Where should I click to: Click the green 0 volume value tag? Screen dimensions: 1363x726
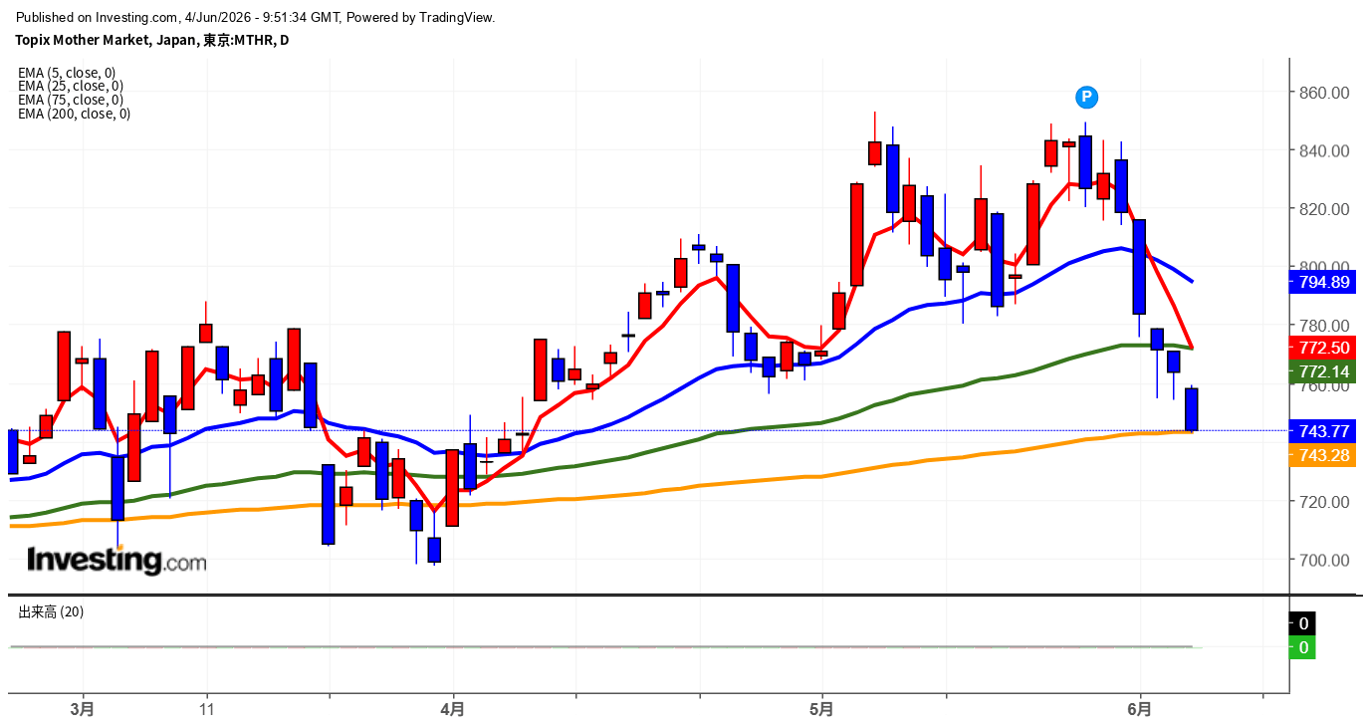click(1303, 647)
